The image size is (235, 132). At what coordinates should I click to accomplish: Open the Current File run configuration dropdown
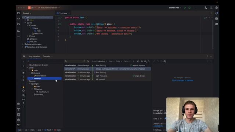[175, 8]
